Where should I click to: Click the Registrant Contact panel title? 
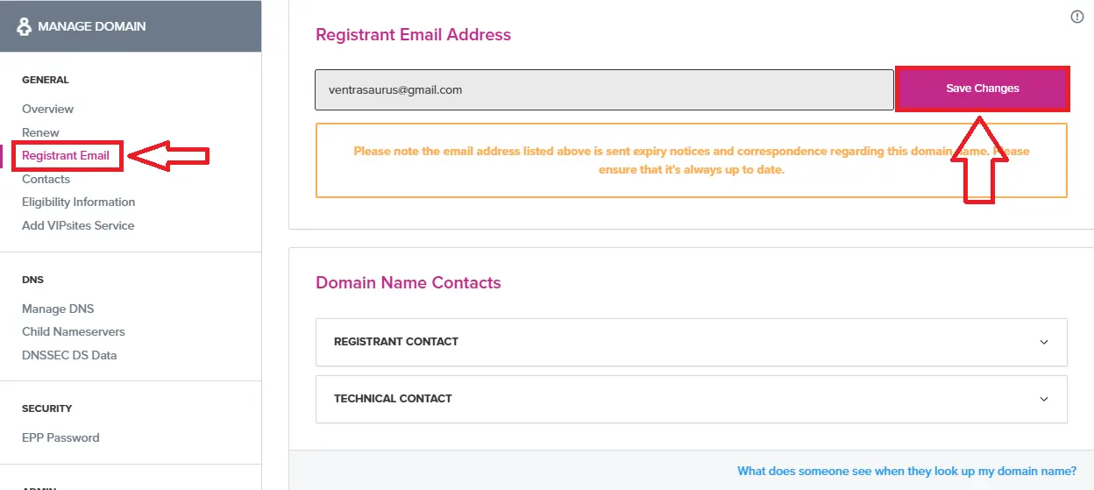click(396, 342)
